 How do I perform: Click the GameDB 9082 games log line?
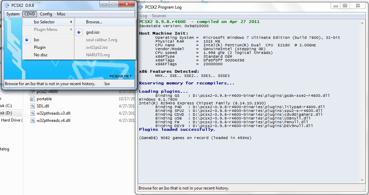coord(195,138)
